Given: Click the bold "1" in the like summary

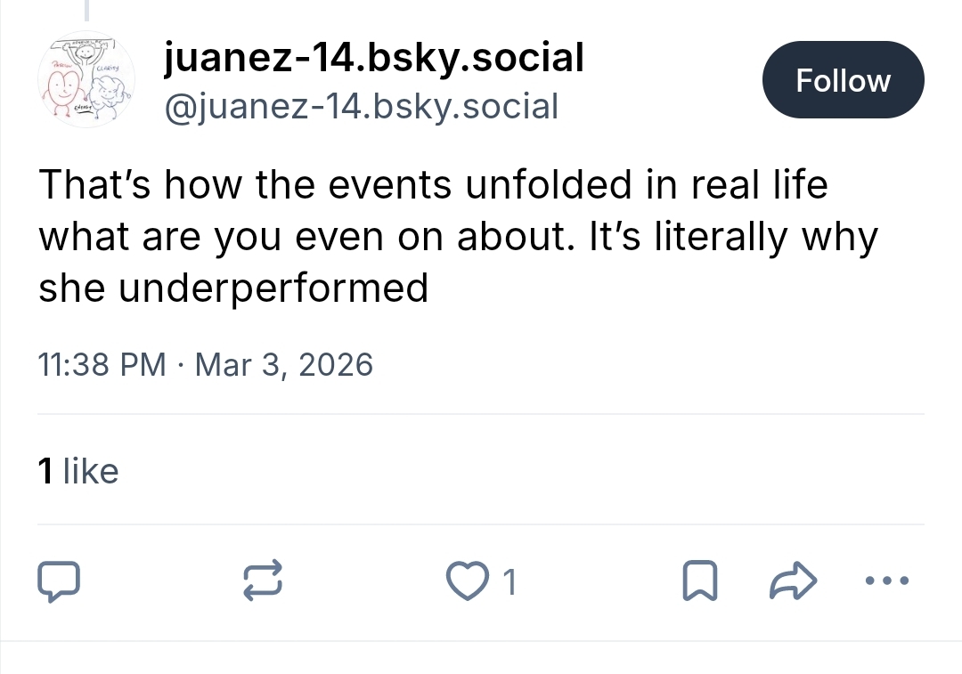Looking at the screenshot, I should 45,471.
